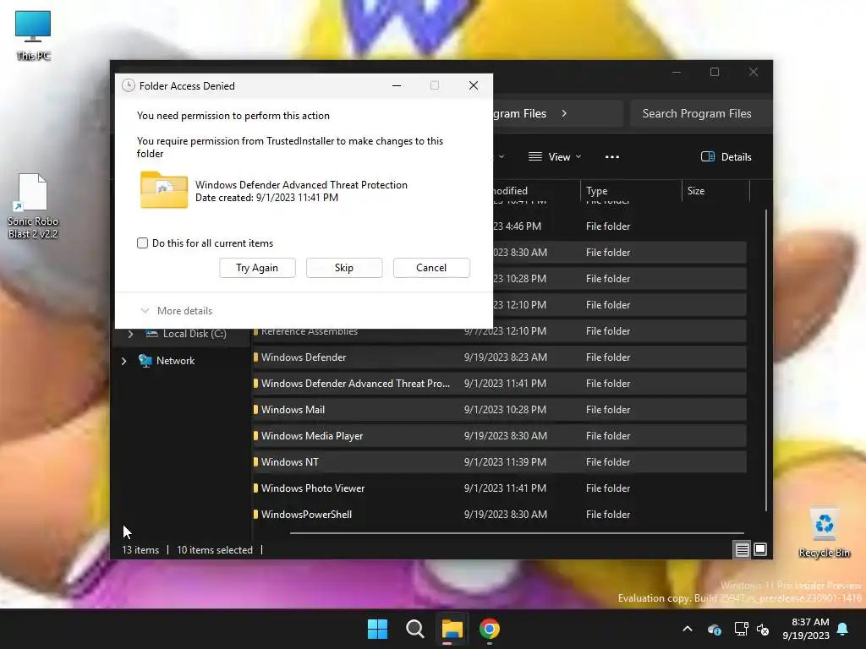
Task: Open the notification bell
Action: point(843,629)
